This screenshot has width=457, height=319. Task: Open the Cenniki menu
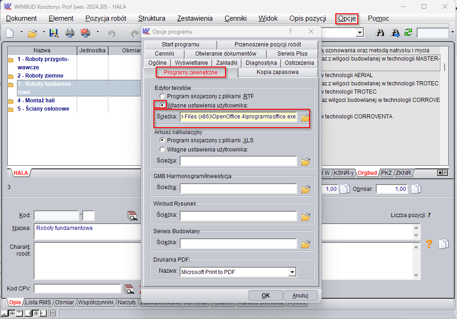pos(236,18)
